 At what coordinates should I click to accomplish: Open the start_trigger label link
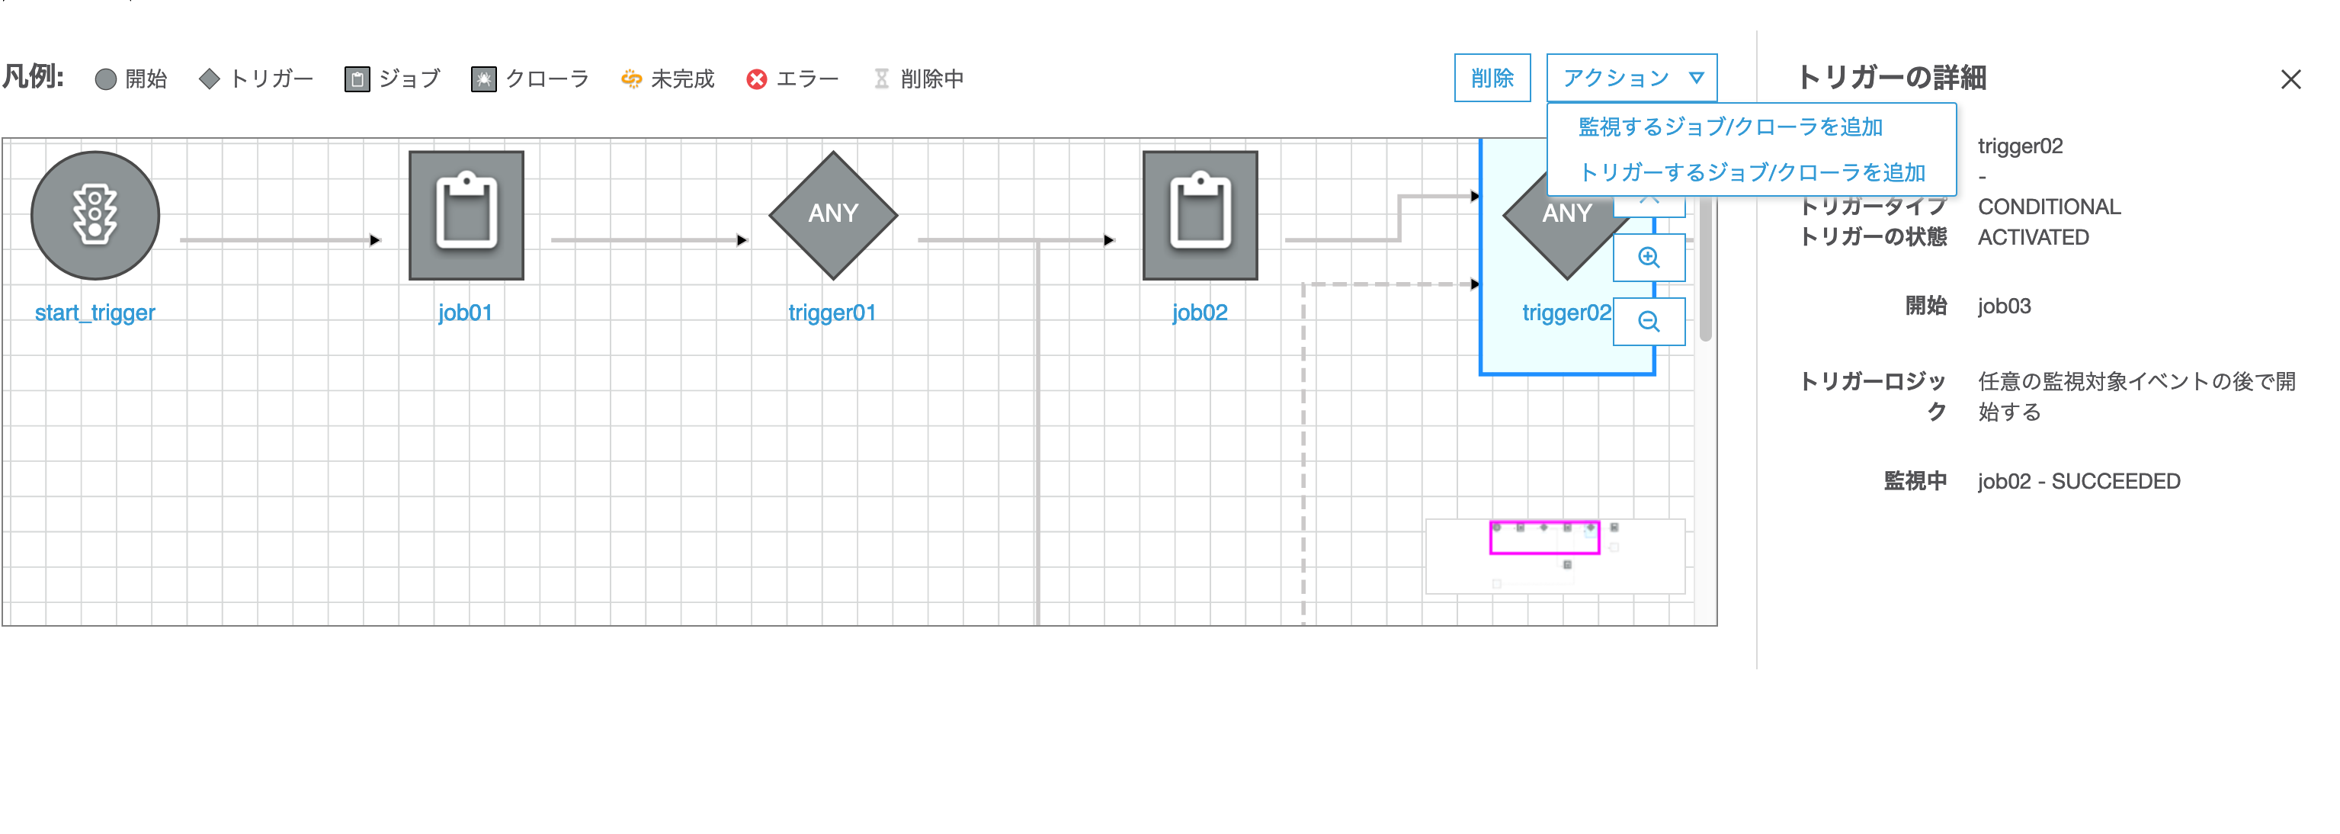(x=95, y=313)
